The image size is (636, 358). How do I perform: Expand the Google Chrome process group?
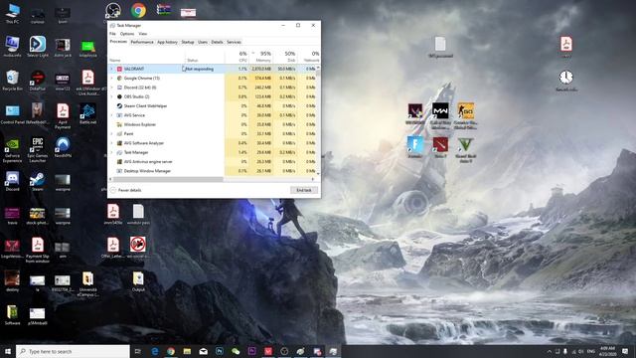tap(112, 78)
